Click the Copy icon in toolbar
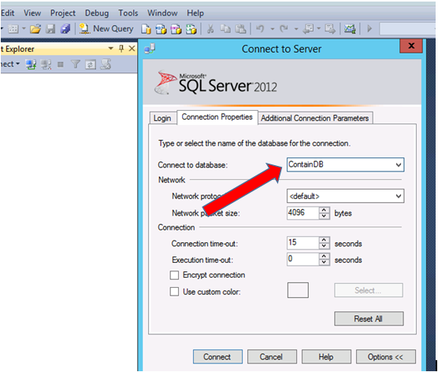 225,29
